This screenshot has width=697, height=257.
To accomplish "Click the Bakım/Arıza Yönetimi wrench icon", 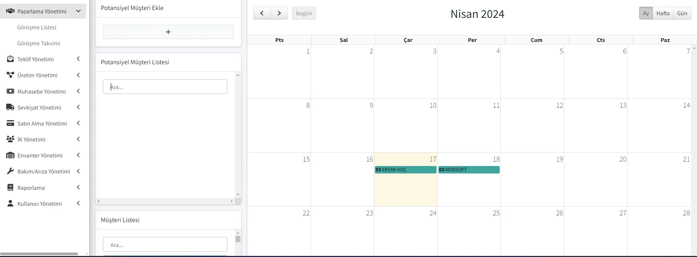I will pyautogui.click(x=10, y=171).
